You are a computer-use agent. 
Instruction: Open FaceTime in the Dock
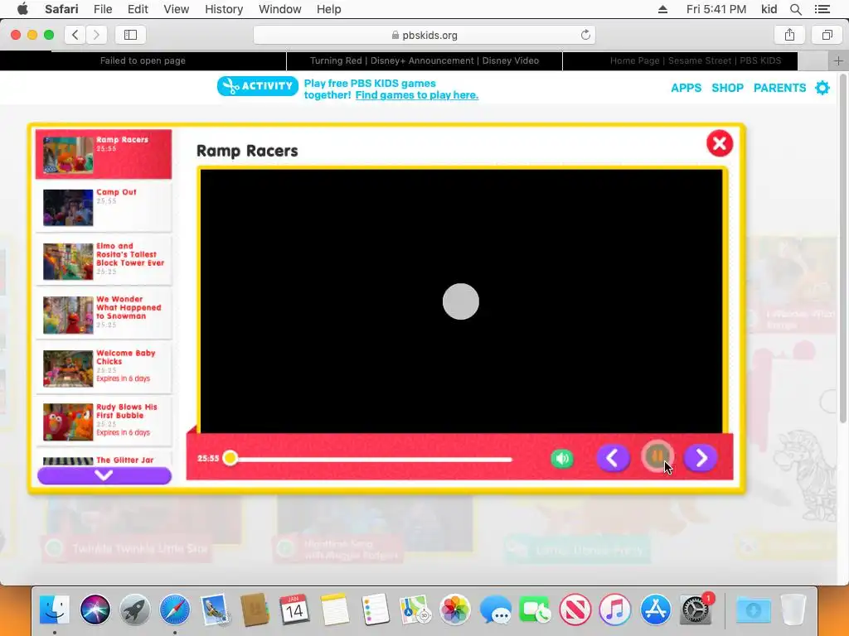pyautogui.click(x=535, y=609)
